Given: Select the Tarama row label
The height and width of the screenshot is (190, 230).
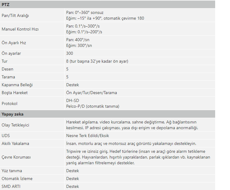Looking at the screenshot, I should pyautogui.click(x=8, y=77).
